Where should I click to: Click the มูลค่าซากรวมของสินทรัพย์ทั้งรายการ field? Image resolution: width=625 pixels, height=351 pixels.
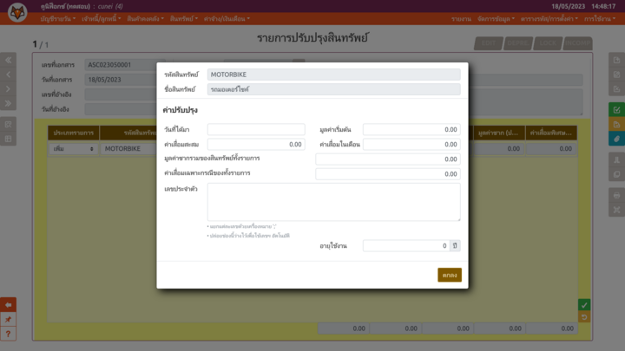[x=388, y=159]
